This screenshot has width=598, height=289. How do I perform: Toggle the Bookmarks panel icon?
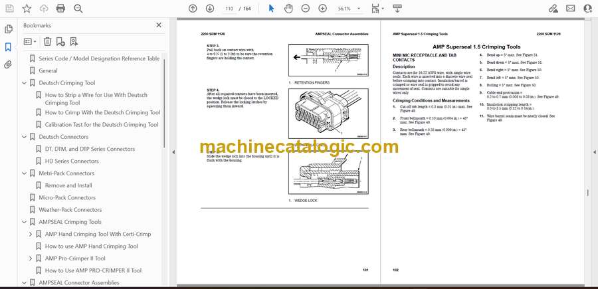(8, 47)
